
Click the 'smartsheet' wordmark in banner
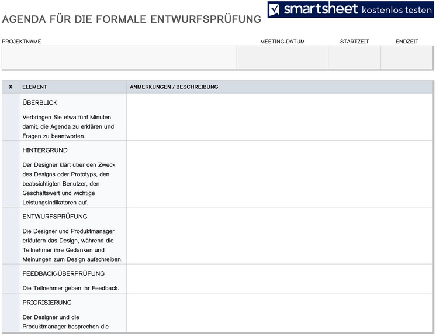pyautogui.click(x=321, y=9)
